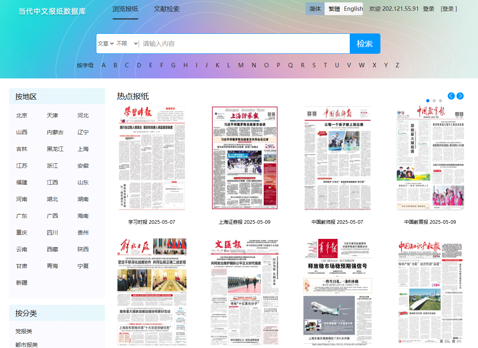This screenshot has width=478, height=348.
Task: Filter newspapers by letter S
Action: 314,65
